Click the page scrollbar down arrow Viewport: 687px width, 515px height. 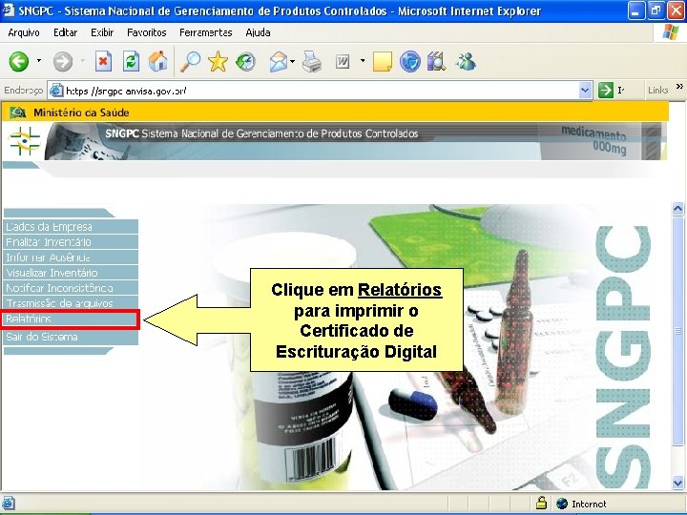coord(677,483)
